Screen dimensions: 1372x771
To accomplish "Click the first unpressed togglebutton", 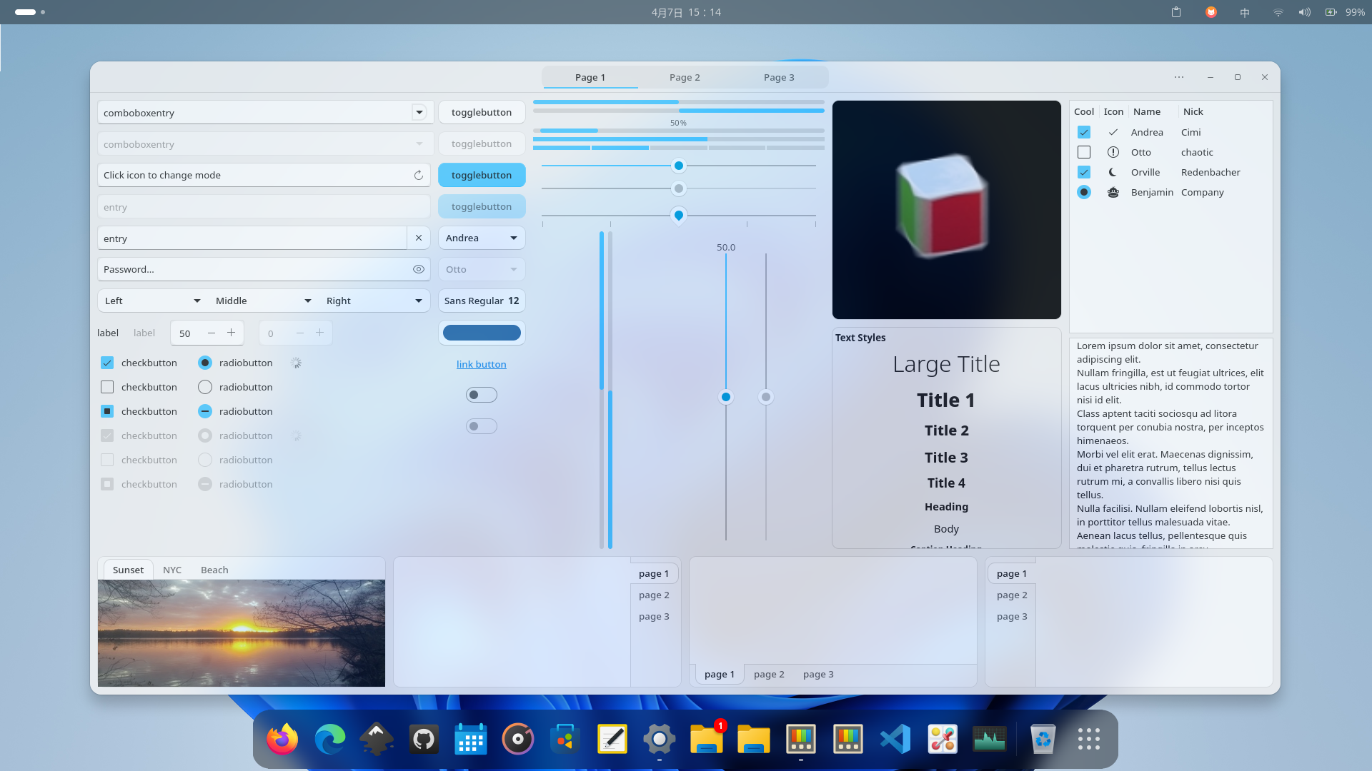I will tap(482, 112).
